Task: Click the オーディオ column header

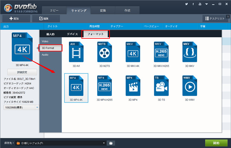Action: click(171, 26)
